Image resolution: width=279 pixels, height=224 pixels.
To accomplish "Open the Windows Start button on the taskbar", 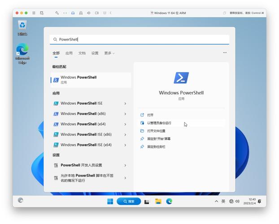I will coord(110,202).
